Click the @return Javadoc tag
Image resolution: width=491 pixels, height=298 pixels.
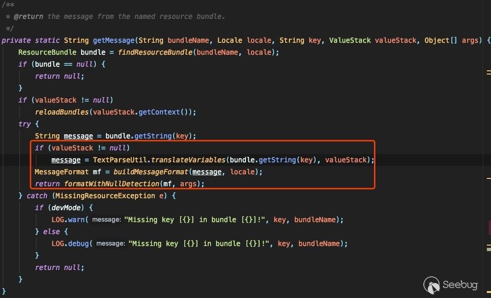pos(28,16)
